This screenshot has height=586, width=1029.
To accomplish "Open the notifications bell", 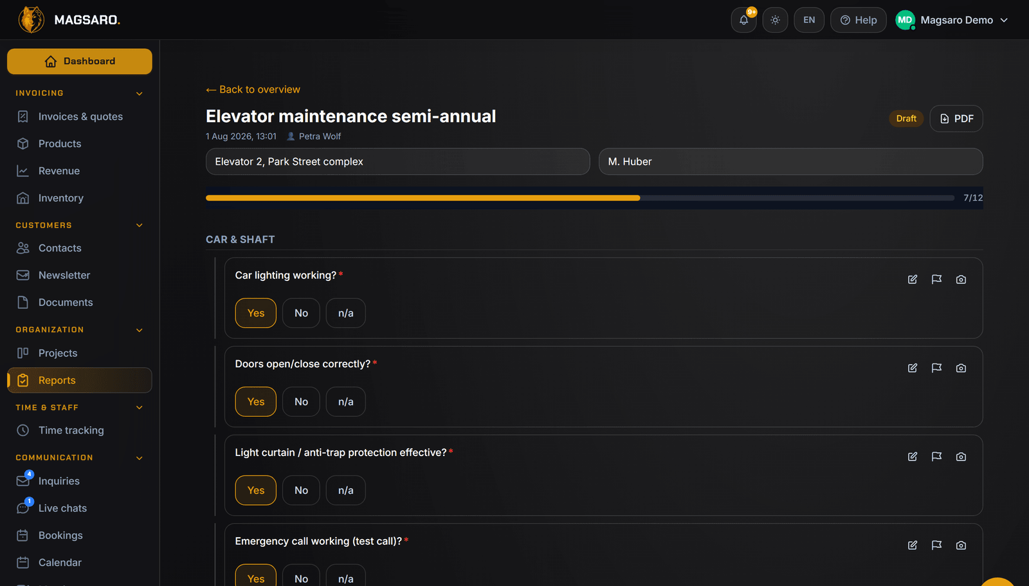I will coord(743,20).
